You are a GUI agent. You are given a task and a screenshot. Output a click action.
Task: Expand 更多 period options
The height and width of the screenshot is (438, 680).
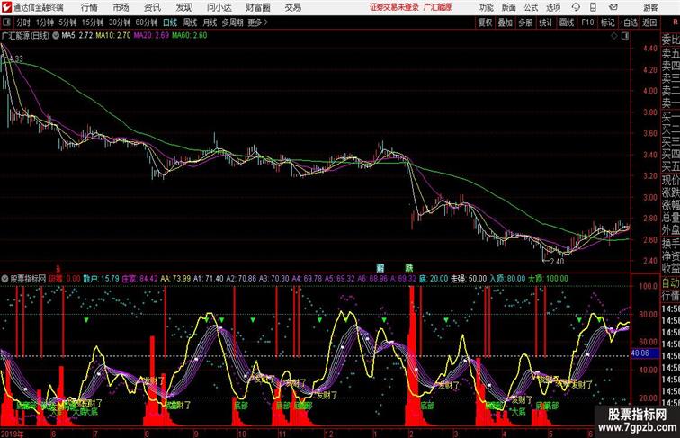[257, 22]
